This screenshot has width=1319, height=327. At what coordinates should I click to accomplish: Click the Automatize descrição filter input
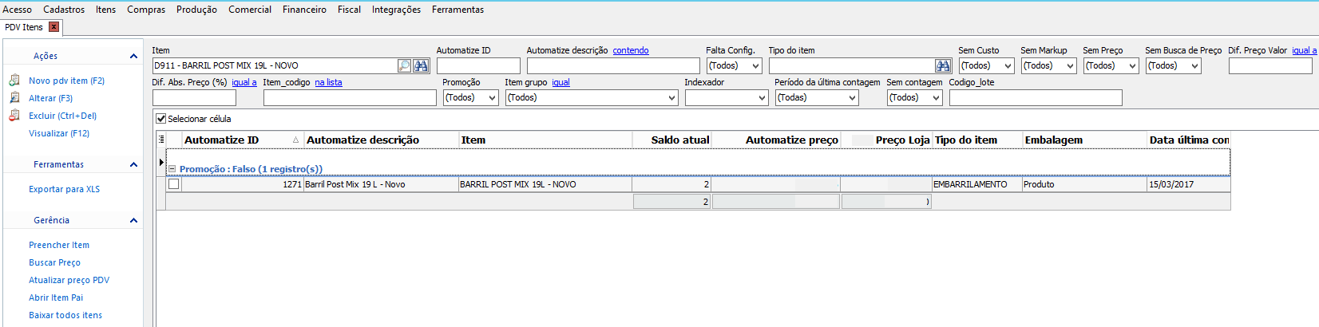(613, 66)
